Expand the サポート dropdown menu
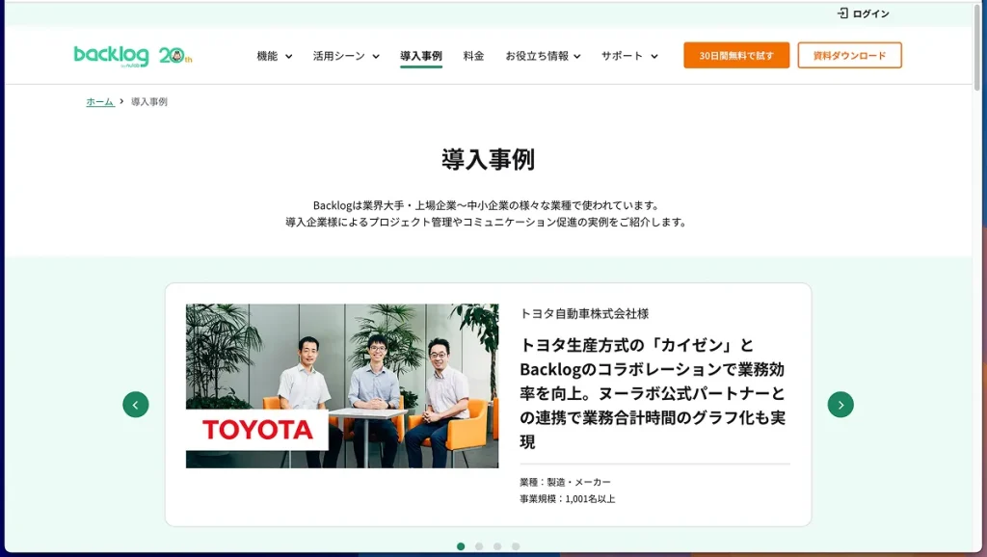 click(629, 56)
